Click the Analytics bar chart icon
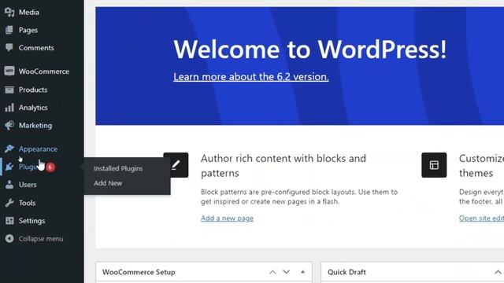The height and width of the screenshot is (283, 504). click(9, 108)
